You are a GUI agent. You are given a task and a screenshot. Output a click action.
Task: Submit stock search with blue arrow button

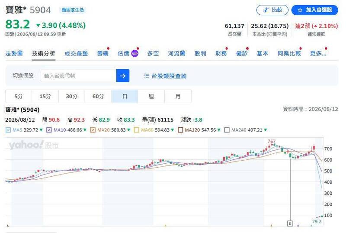tap(123, 76)
